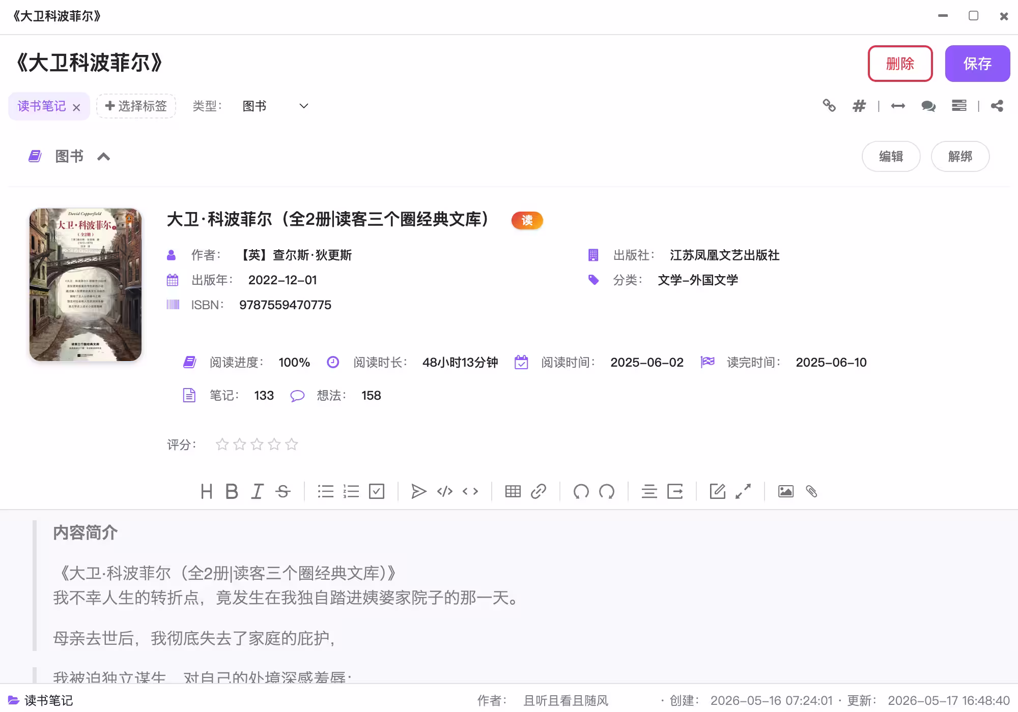This screenshot has height=712, width=1018.
Task: Rate the book five stars
Action: [x=292, y=444]
